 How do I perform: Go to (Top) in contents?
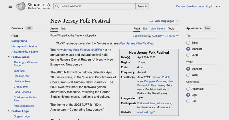[15, 36]
